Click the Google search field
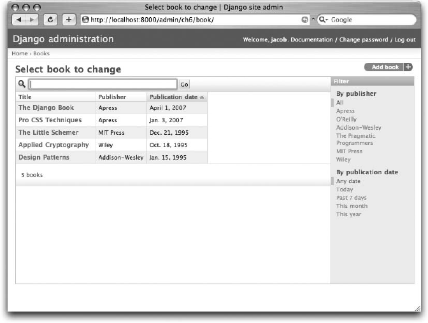The image size is (428, 323). click(x=367, y=20)
